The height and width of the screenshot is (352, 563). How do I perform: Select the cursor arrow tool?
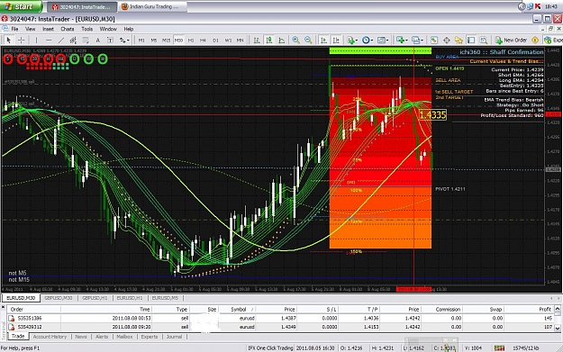click(x=9, y=41)
